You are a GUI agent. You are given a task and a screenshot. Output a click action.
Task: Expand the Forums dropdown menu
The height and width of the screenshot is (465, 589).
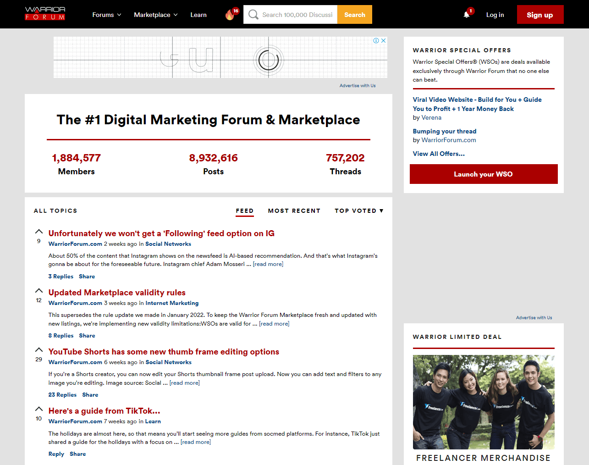pyautogui.click(x=107, y=15)
